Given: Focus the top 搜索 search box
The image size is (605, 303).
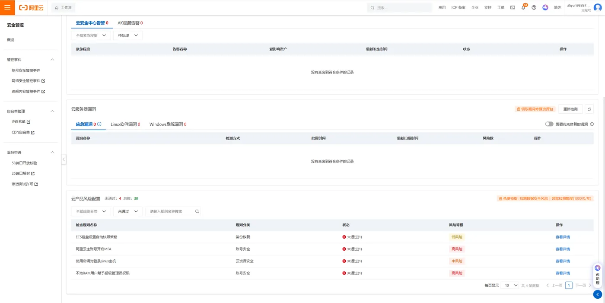Looking at the screenshot, I should (x=400, y=8).
